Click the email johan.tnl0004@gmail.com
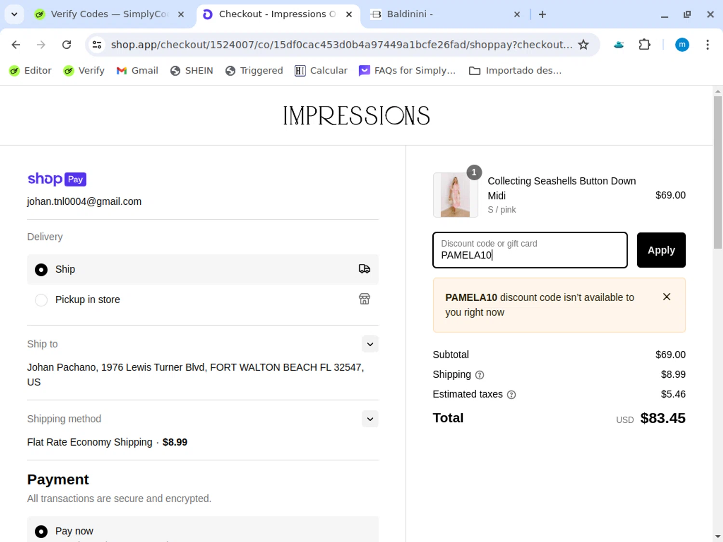 [84, 201]
